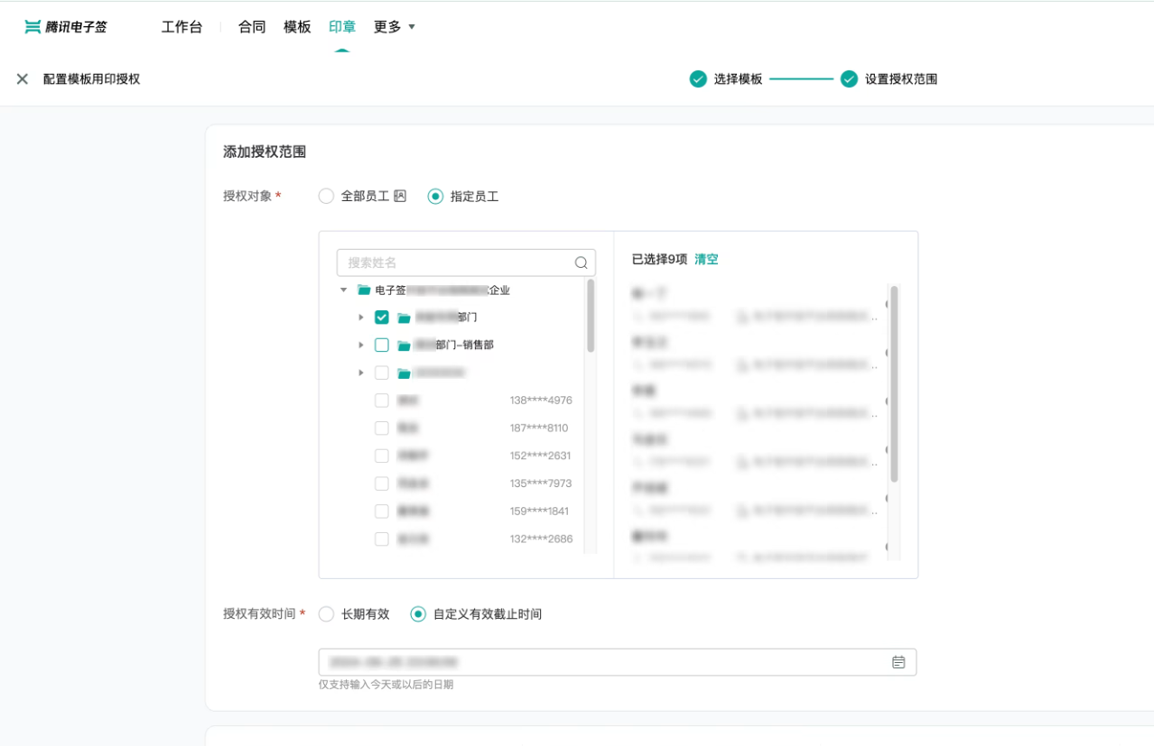Check the 销售部 department checkbox
The image size is (1154, 746).
[382, 345]
